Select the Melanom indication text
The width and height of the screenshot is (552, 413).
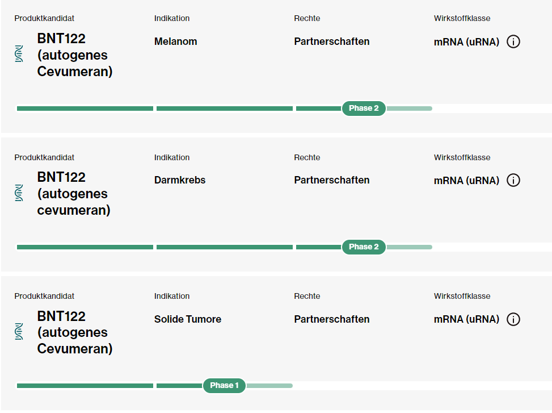pyautogui.click(x=175, y=41)
